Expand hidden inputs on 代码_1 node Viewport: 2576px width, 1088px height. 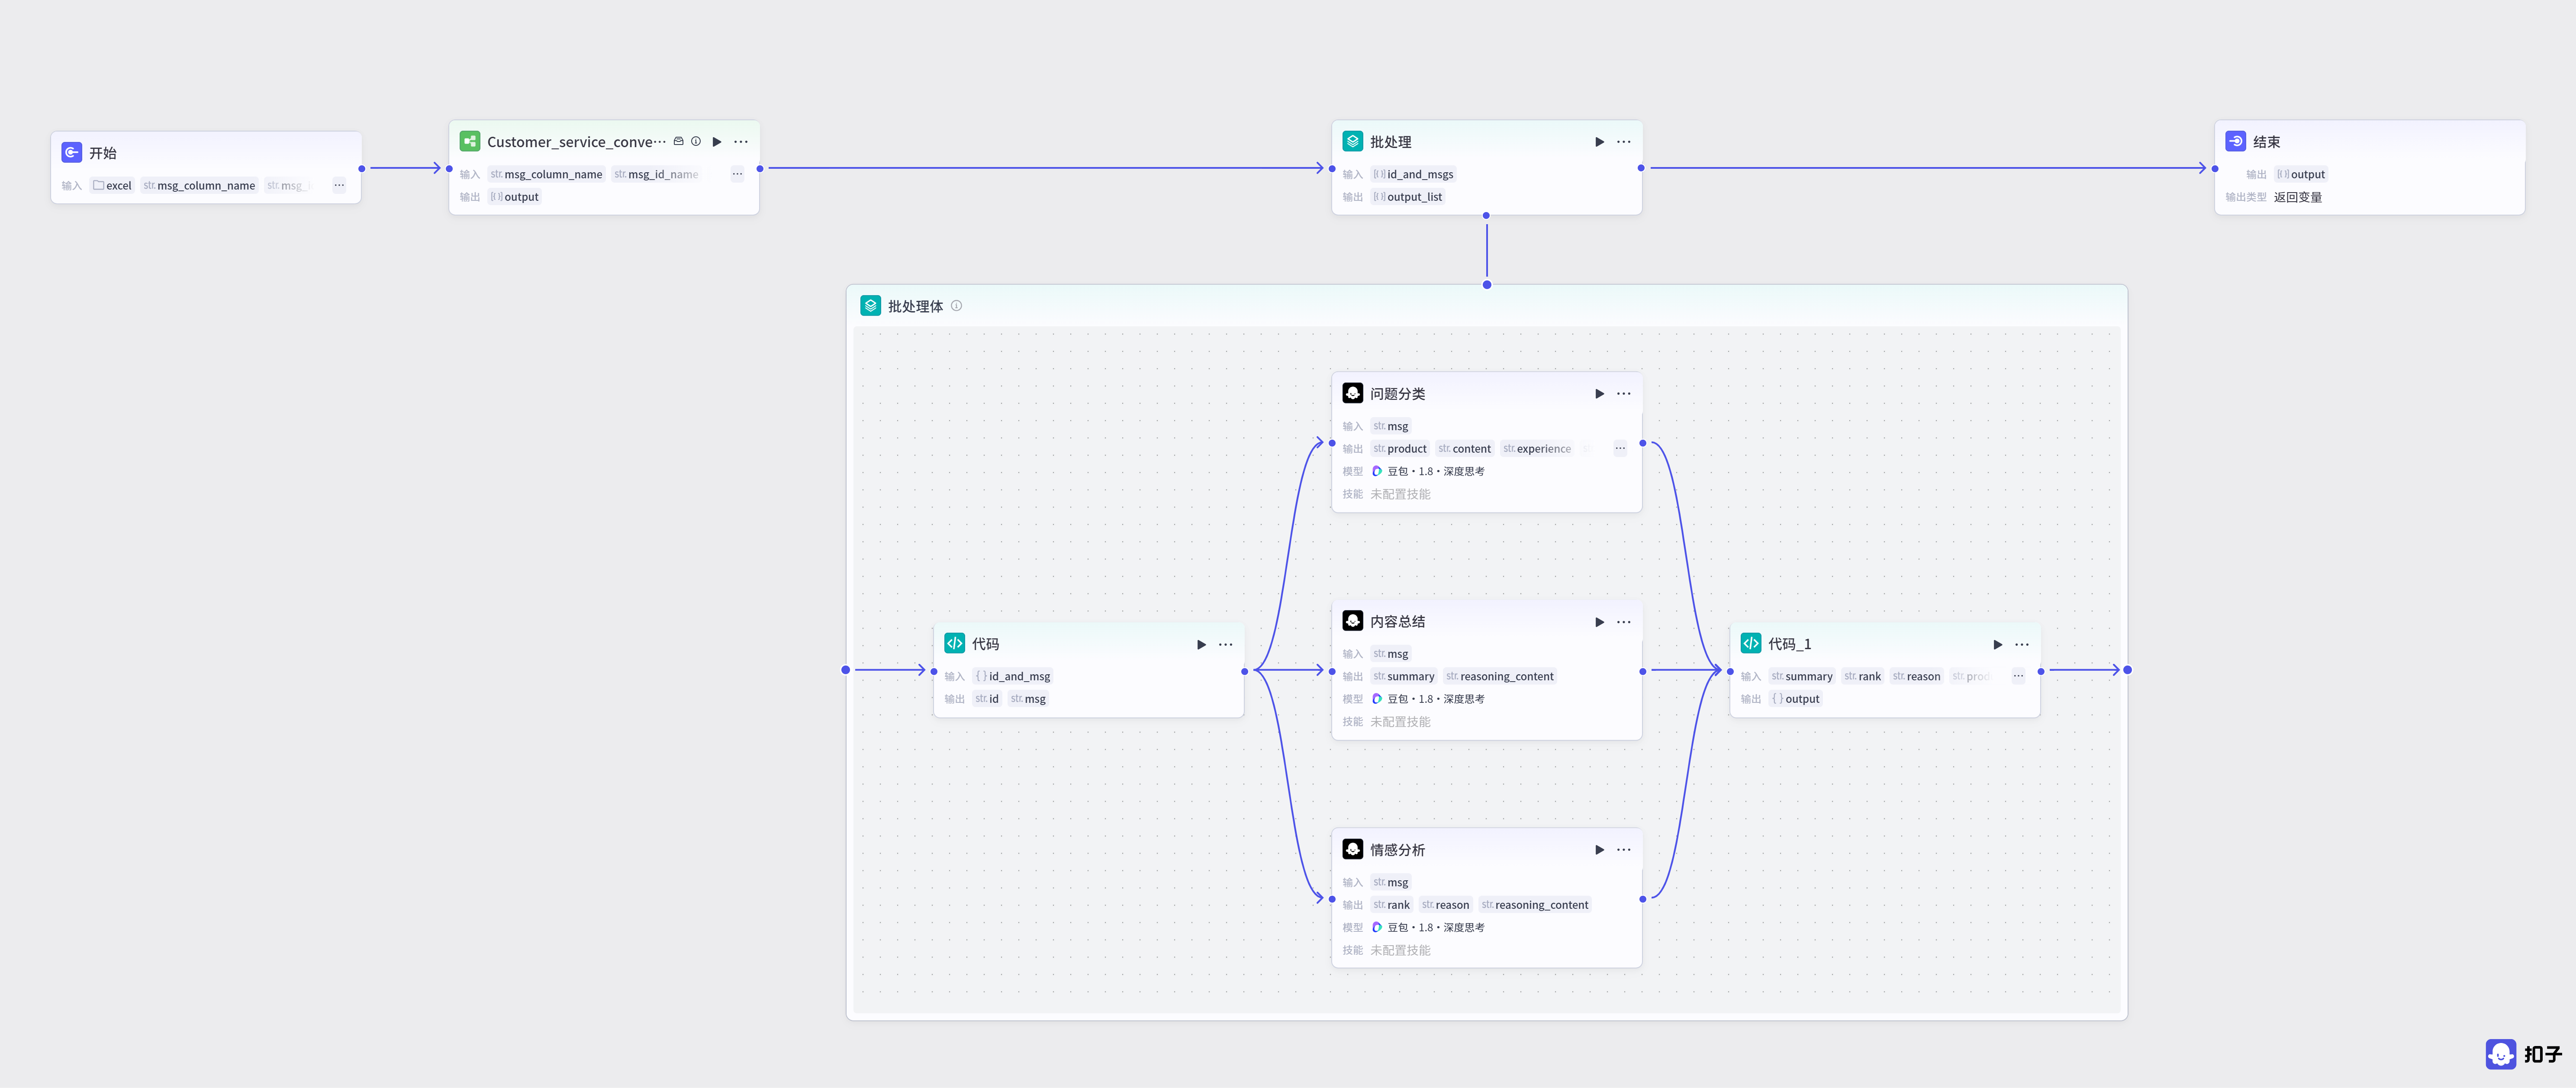[2018, 676]
